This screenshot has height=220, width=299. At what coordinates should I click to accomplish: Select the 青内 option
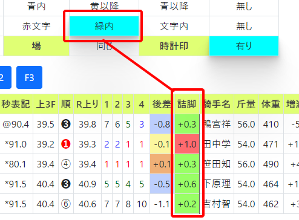coord(36,7)
